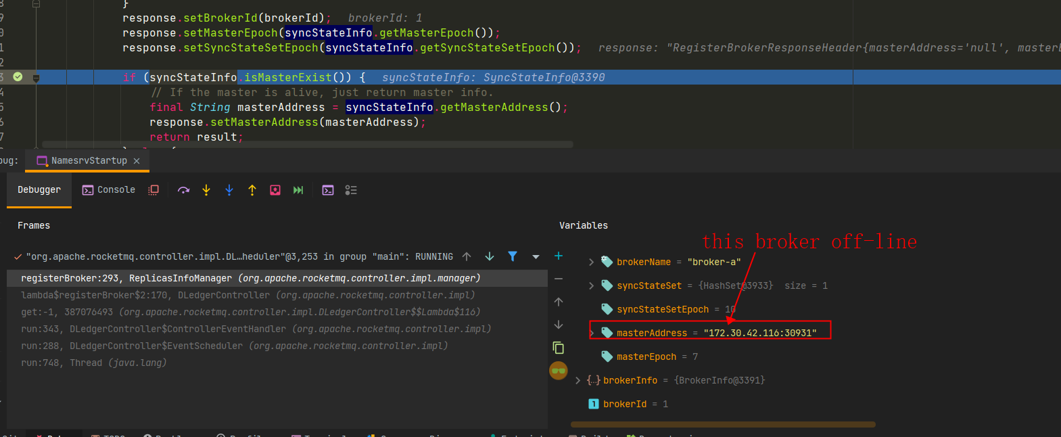Screen dimensions: 1061x437
Task: Switch to the Console tab
Action: [108, 190]
